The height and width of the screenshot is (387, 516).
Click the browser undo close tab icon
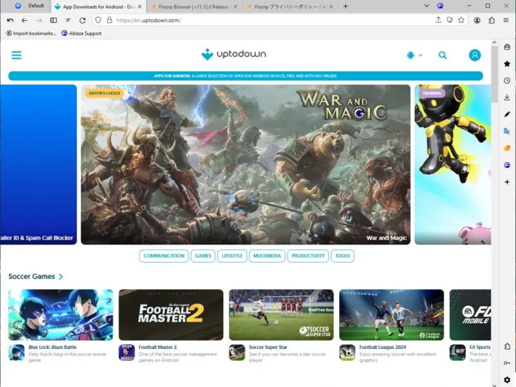click(x=10, y=21)
